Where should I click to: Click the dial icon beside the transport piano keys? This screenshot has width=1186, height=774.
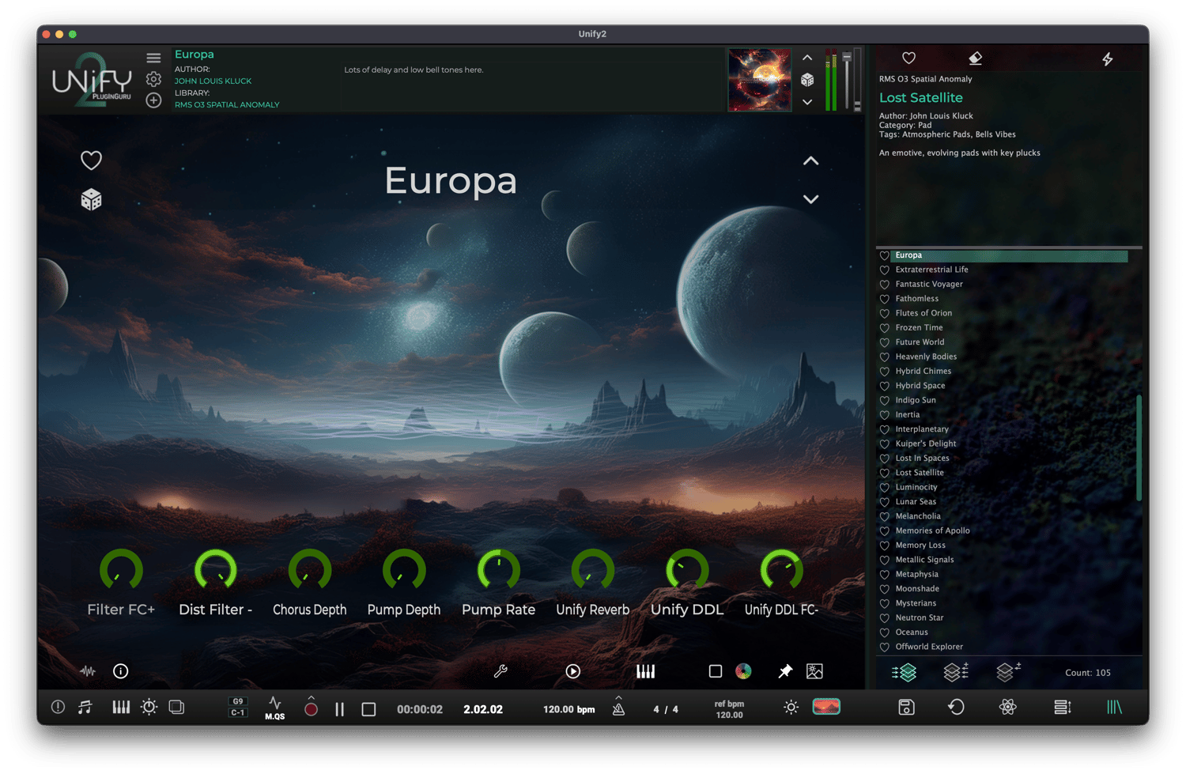click(149, 708)
